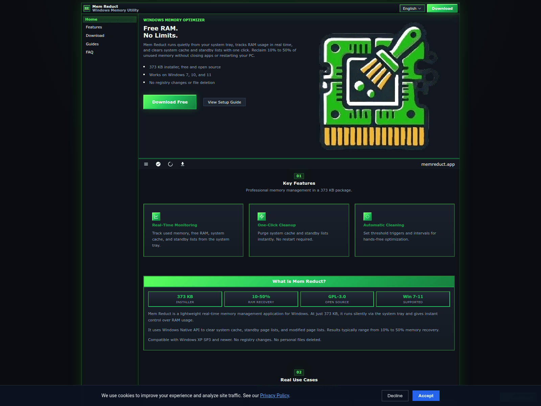Click the Real-Time Monitoring chart icon
This screenshot has height=406, width=541.
click(x=156, y=217)
